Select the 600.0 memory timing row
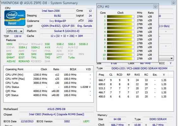The image size is (178, 126). (135, 84)
